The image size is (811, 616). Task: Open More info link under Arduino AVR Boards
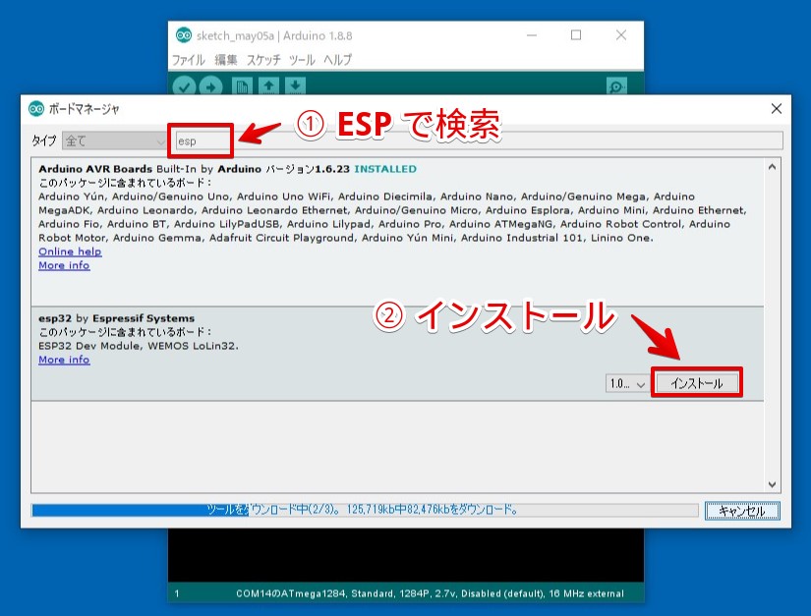pyautogui.click(x=64, y=265)
